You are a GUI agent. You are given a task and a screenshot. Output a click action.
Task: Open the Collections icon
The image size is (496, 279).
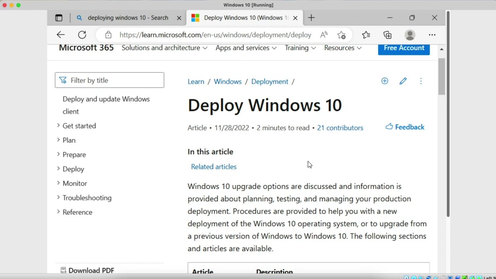point(387,35)
